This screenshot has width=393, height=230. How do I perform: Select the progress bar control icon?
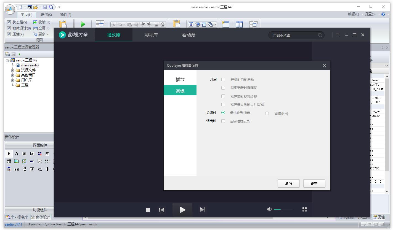coord(32,161)
